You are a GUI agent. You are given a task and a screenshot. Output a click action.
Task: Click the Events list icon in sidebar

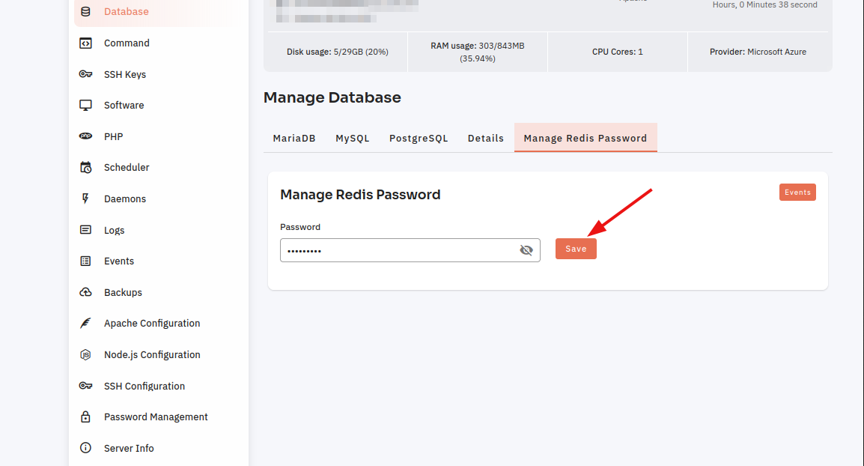pos(85,261)
